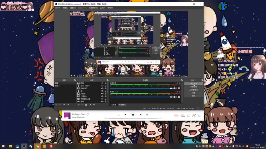This screenshot has height=149, width=266.
Task: Mute the 麦克风/Aux speaker icon
Action: click(175, 97)
